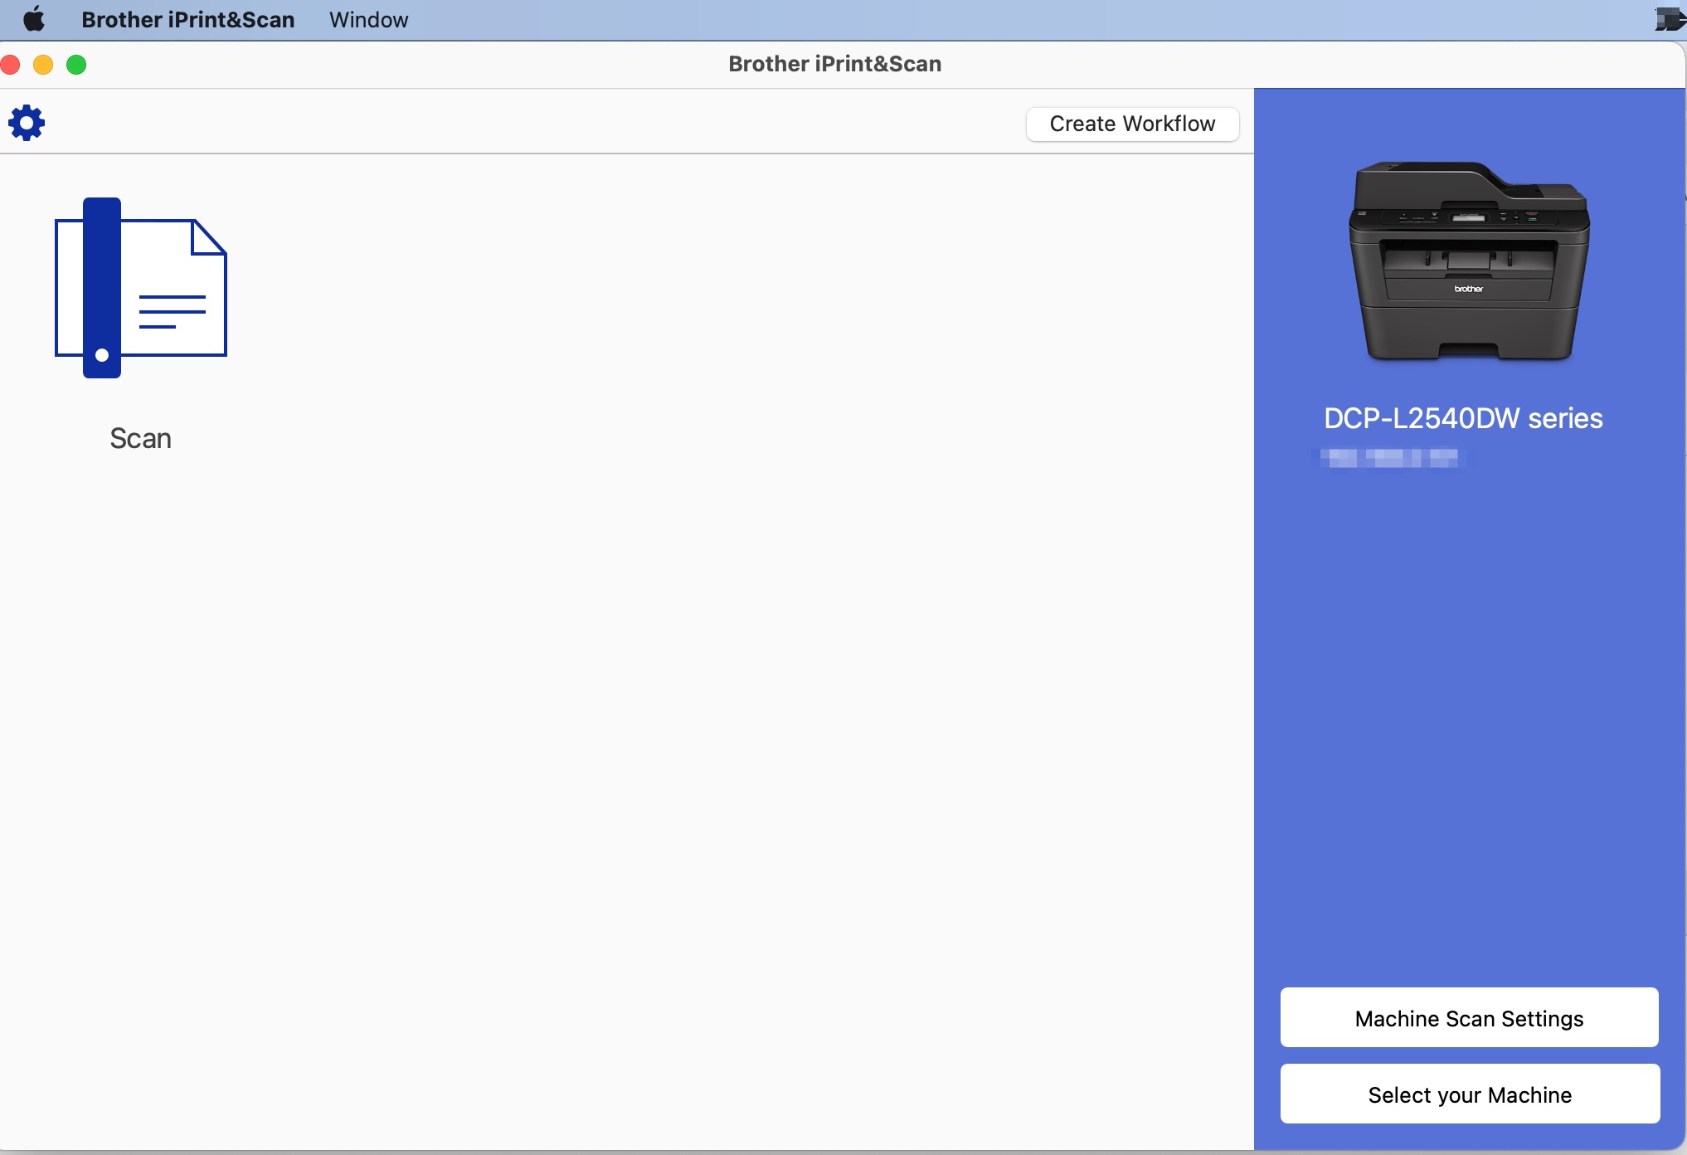
Task: Click the DCP-L2540DW series label
Action: (x=1462, y=418)
